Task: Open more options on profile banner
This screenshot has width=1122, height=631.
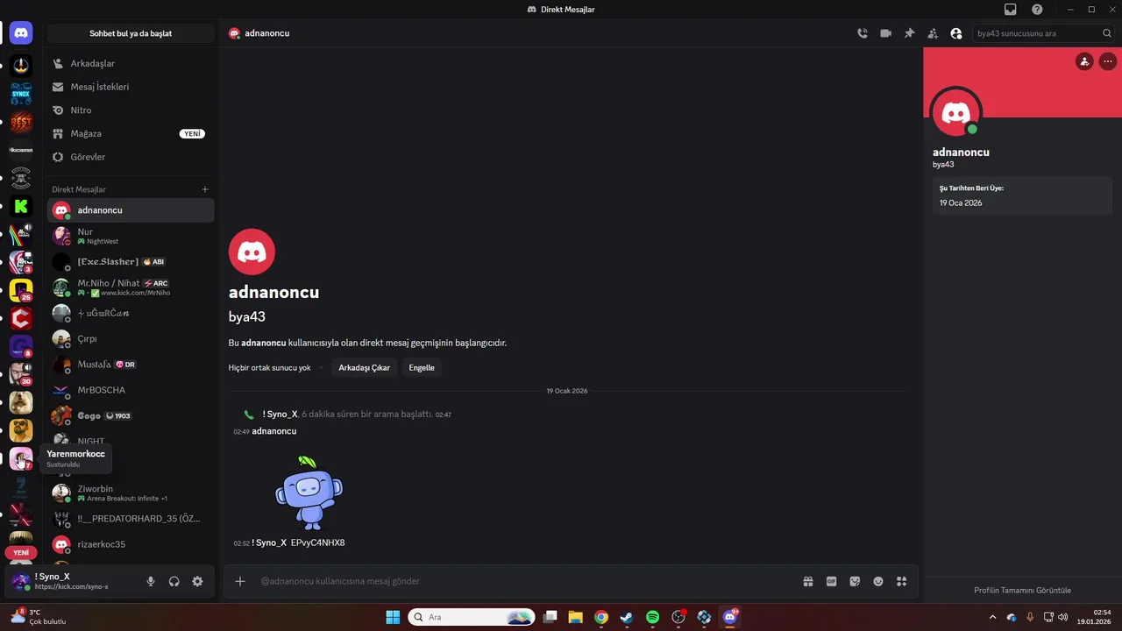Action: (x=1108, y=61)
